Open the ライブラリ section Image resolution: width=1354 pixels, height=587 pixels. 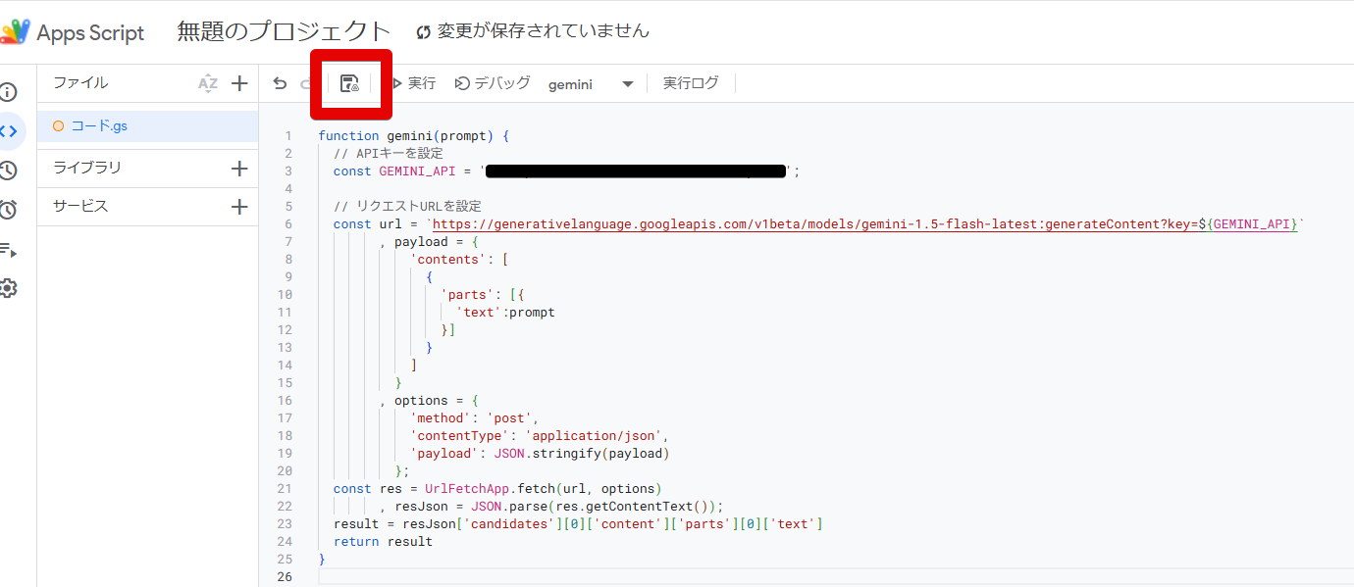click(88, 168)
